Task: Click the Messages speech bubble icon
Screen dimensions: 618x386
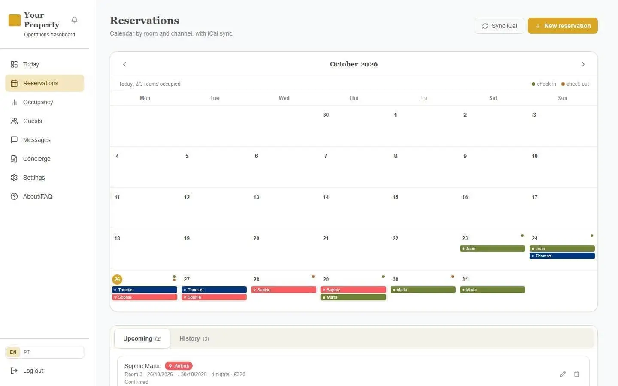Action: [14, 140]
